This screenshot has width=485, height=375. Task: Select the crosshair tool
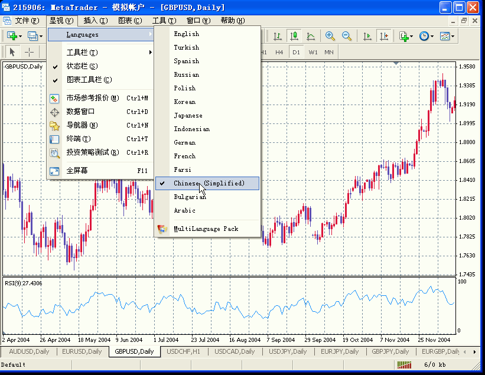(29, 52)
